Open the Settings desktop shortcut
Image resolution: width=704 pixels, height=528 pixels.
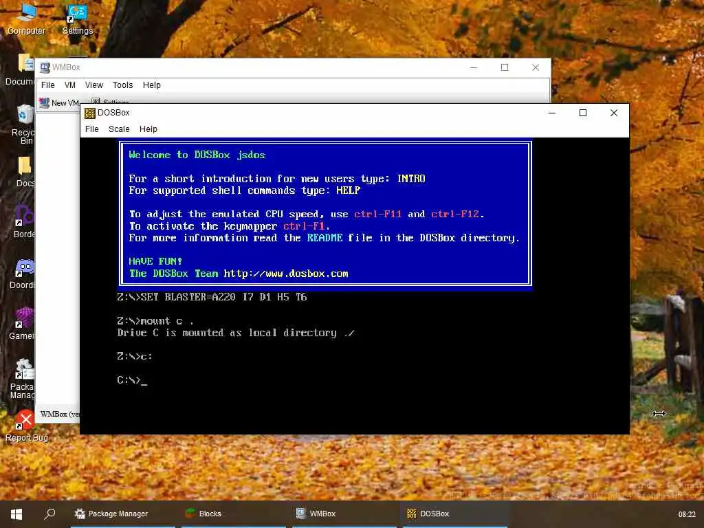(77, 19)
